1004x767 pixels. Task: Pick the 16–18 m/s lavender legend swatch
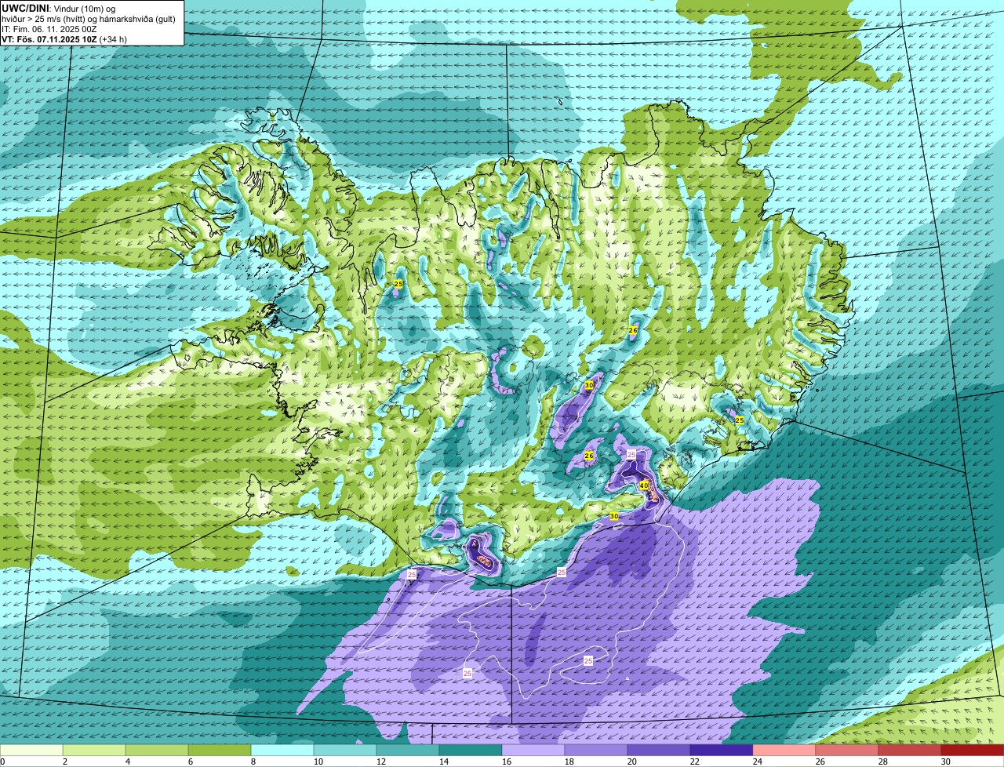tap(533, 750)
